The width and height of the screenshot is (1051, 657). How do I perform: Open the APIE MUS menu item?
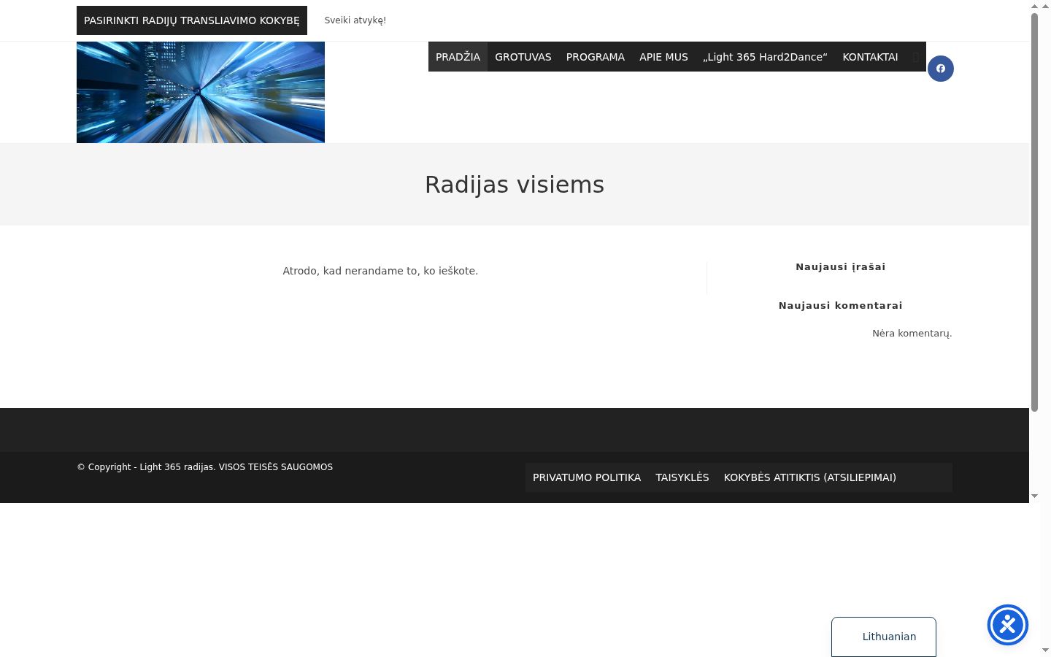tap(663, 57)
